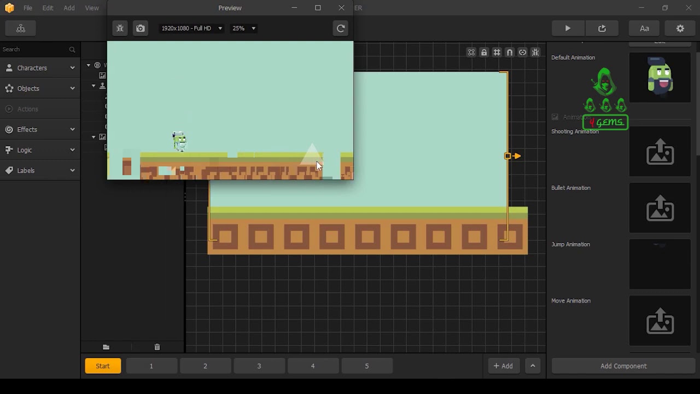Select the Start scene tab
The image size is (700, 394).
[x=103, y=366]
